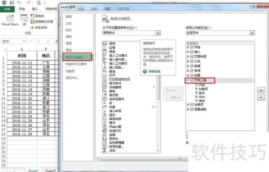The width and height of the screenshot is (269, 172).
Task: Open 宏安全性 macro security settings
Action: click(x=39, y=27)
